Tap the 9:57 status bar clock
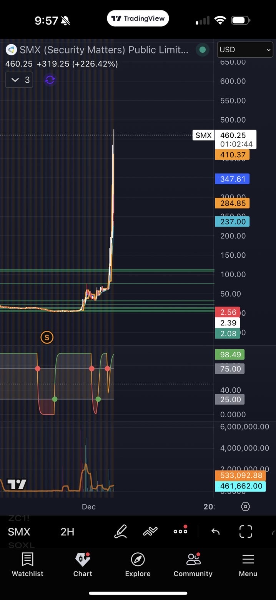276x600 pixels. pyautogui.click(x=46, y=20)
